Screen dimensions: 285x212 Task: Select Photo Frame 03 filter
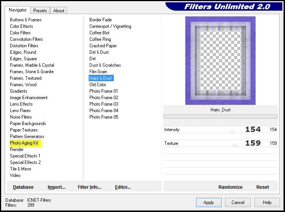[104, 104]
